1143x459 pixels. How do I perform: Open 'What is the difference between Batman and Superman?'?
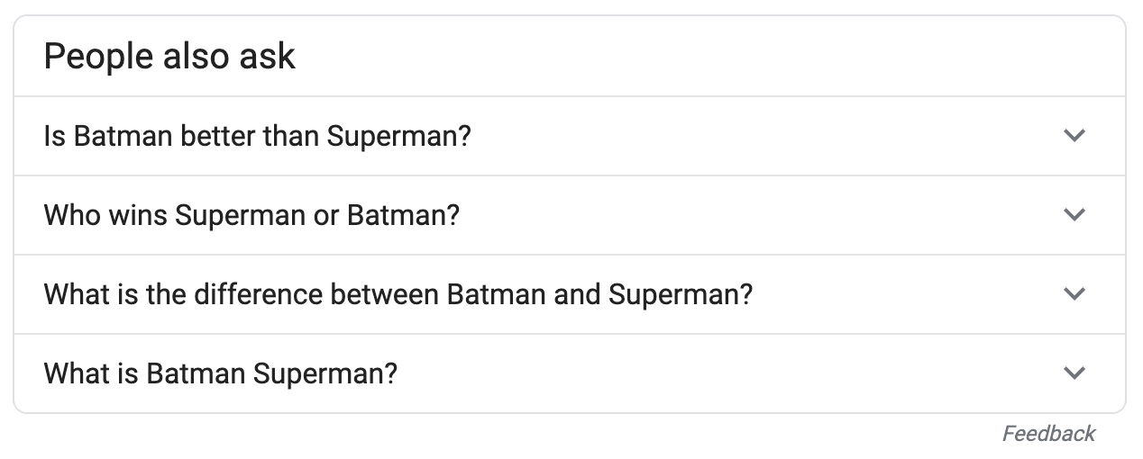[398, 295]
